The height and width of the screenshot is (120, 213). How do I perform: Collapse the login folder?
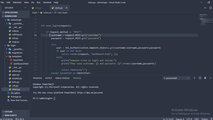(13, 45)
